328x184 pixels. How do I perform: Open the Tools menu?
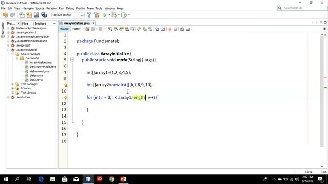coord(99,8)
